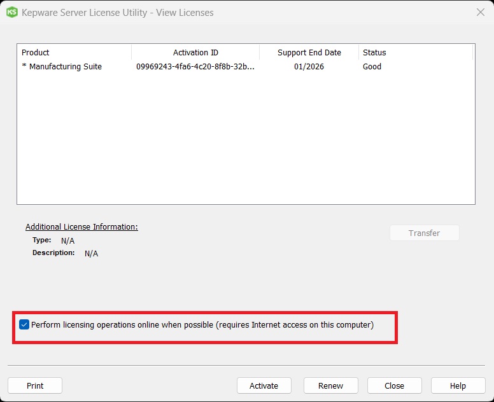Click the 01/2026 support end date cell
Screen dimensions: 494x402
coord(309,67)
